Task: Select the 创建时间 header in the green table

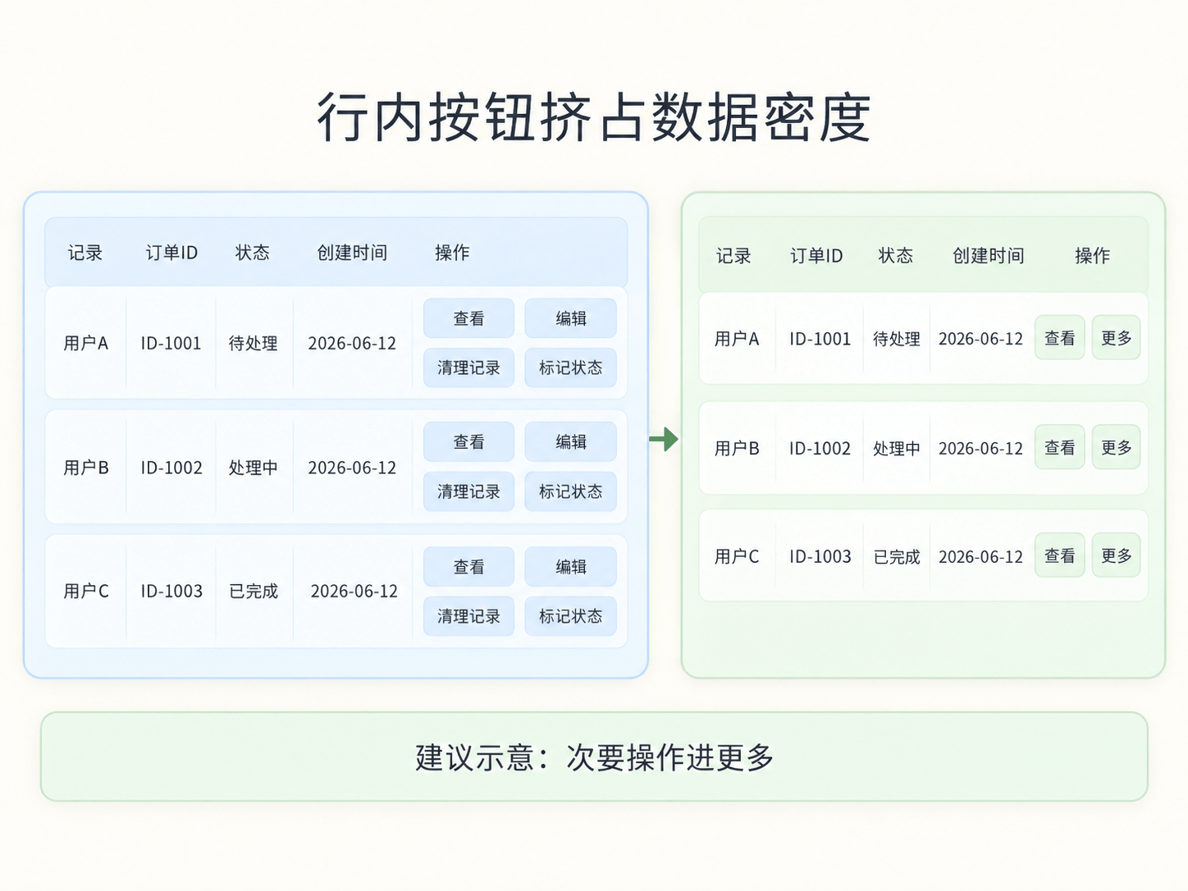Action: click(989, 256)
